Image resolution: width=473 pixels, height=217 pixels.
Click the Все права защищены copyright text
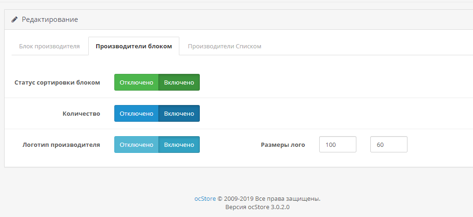click(x=288, y=198)
